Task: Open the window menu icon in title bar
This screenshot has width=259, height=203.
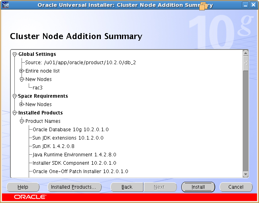Action: point(5,5)
